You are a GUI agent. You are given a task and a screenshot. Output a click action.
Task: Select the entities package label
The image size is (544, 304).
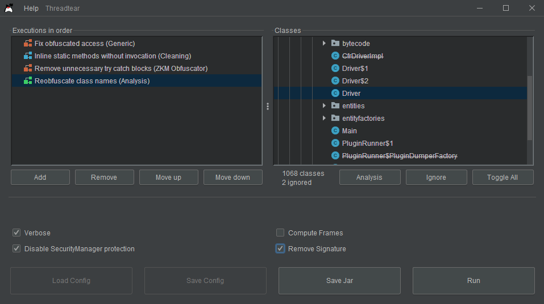pos(353,105)
